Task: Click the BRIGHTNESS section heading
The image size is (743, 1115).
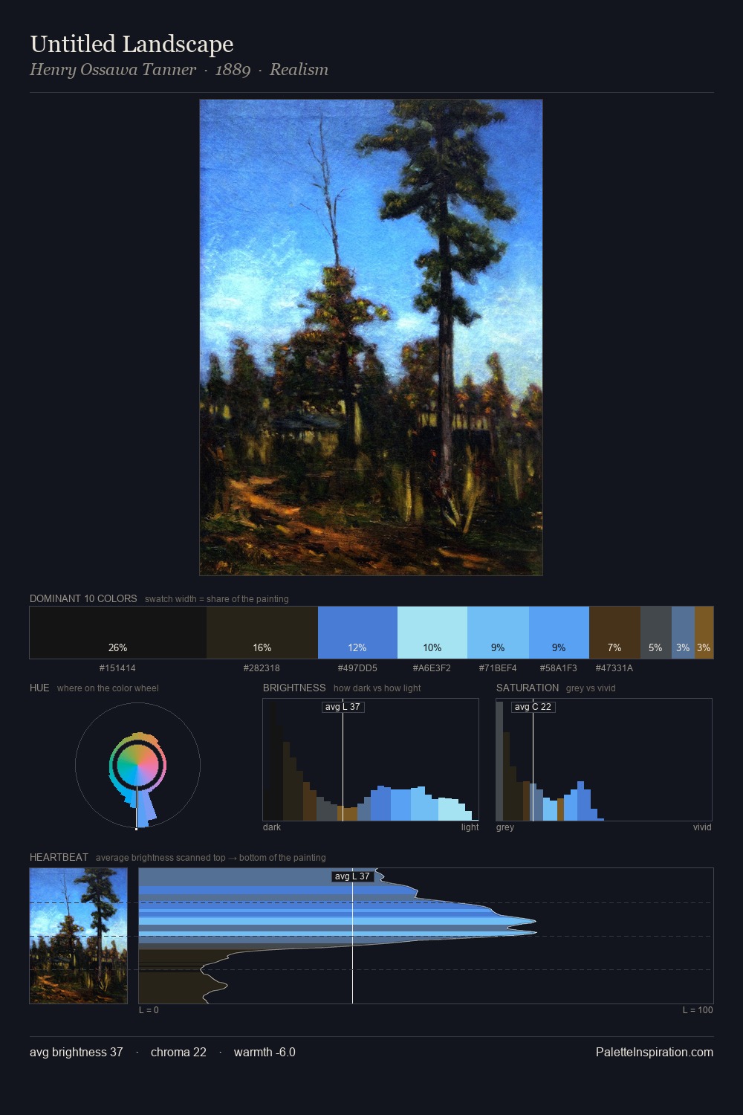Action: tap(294, 688)
